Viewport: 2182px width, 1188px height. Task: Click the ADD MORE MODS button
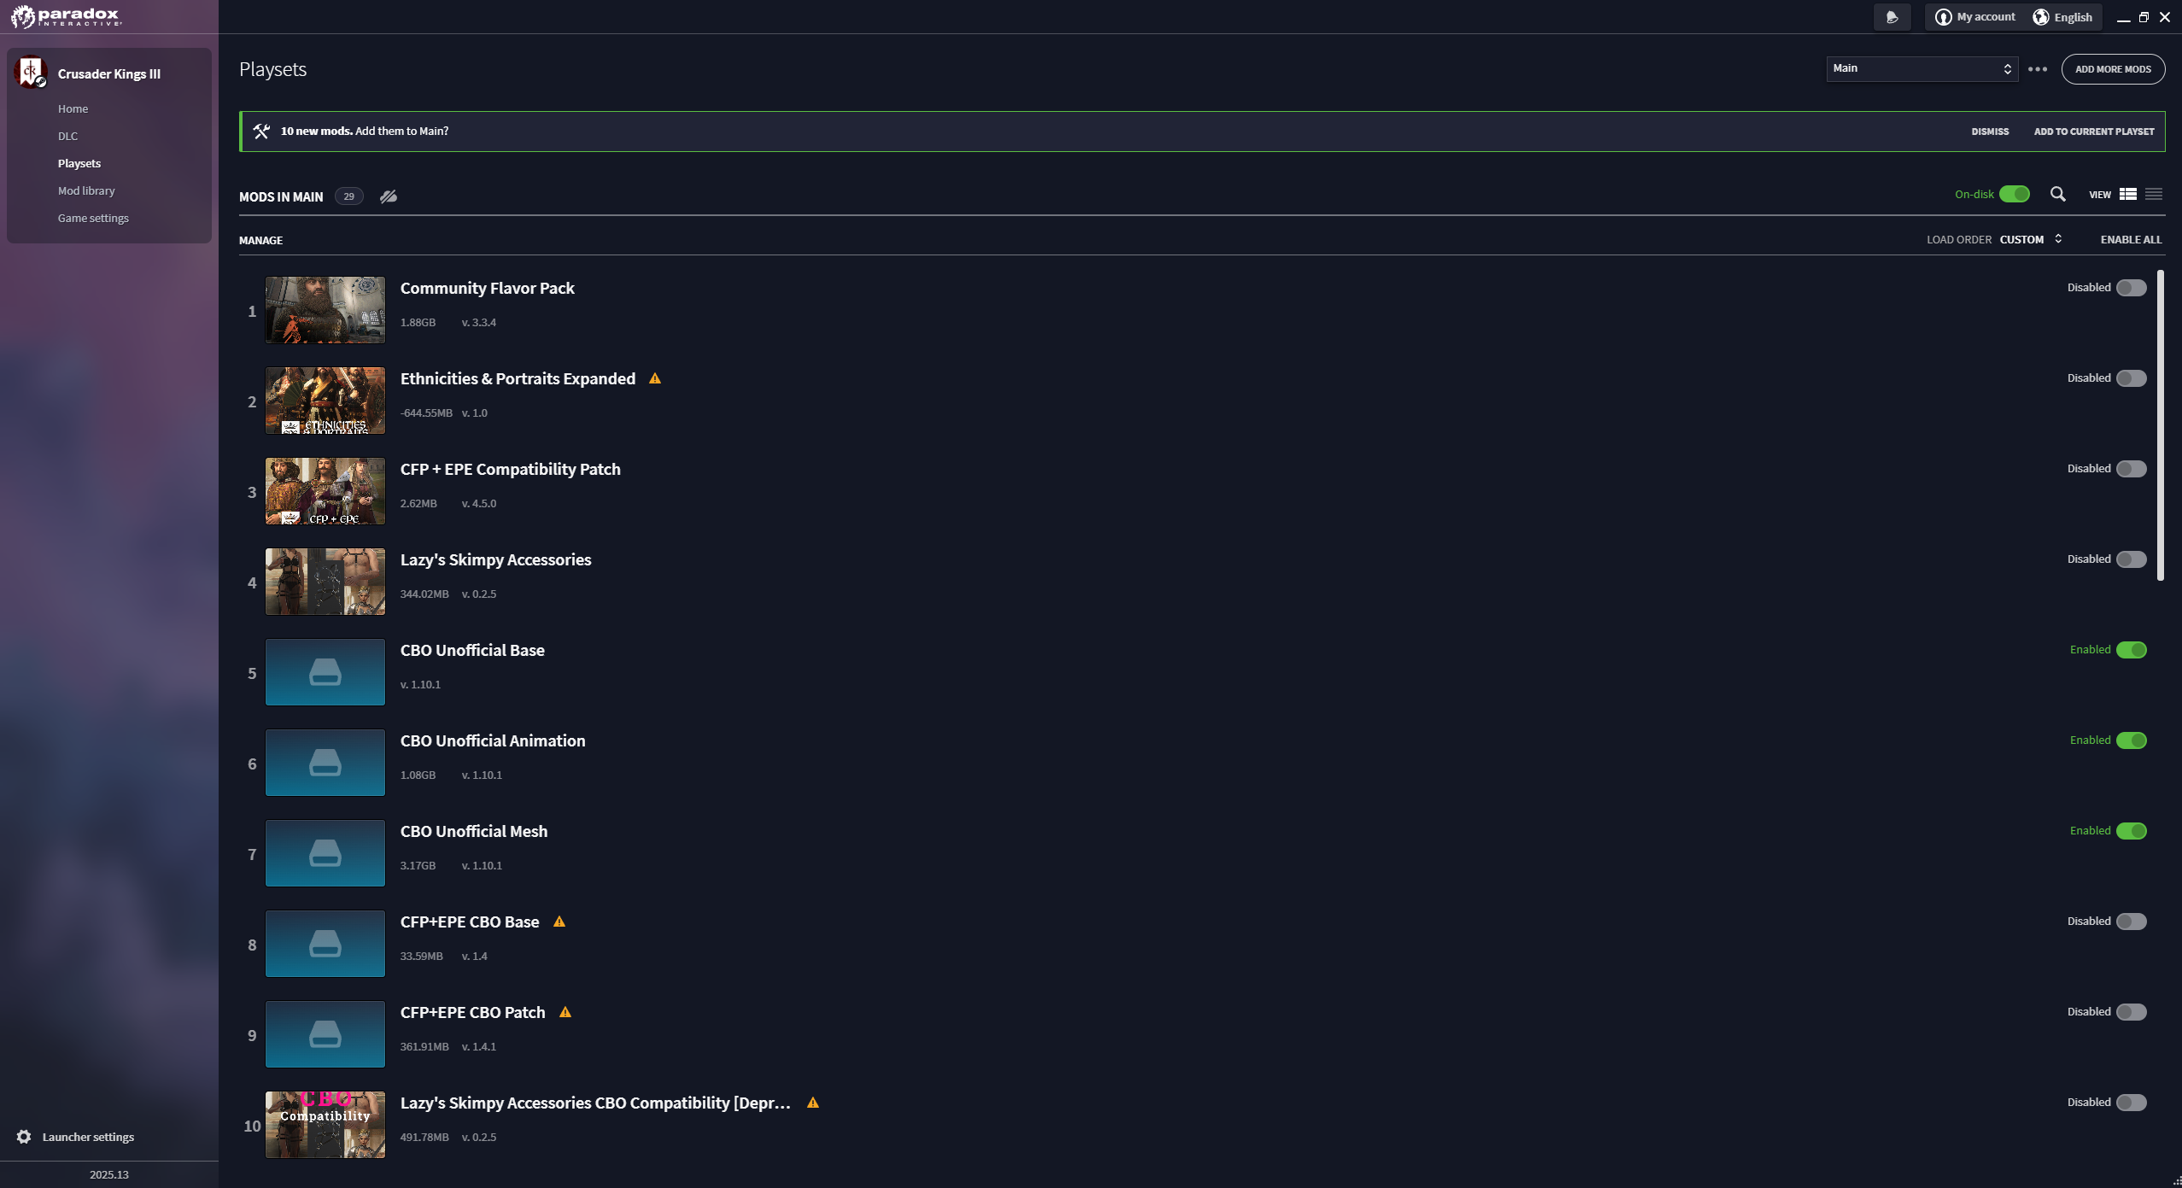[x=2113, y=69]
